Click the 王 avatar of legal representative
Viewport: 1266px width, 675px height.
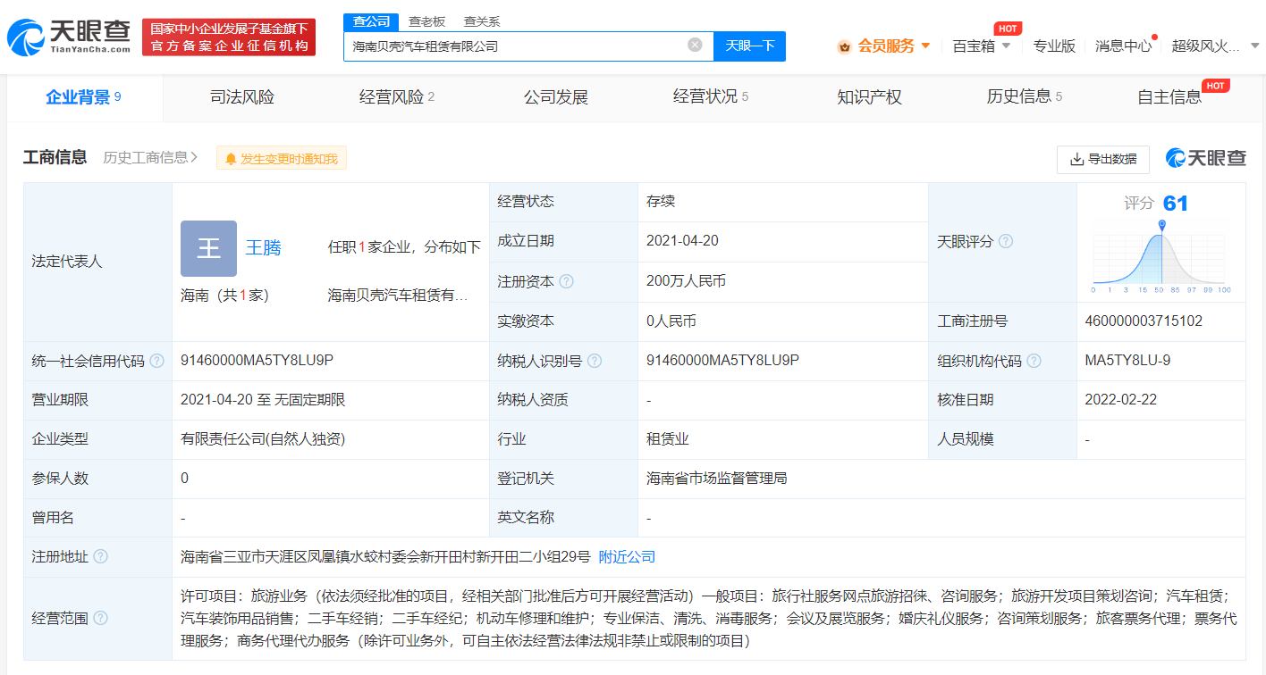208,248
